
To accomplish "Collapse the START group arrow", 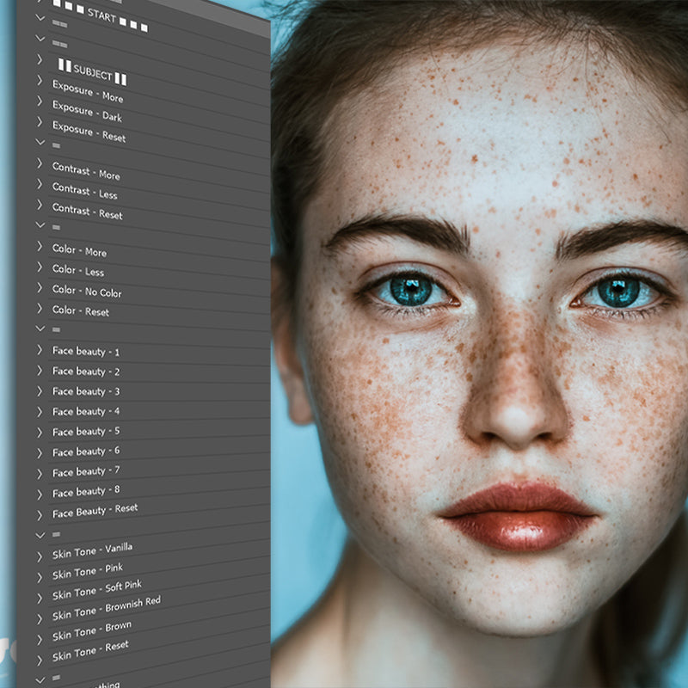I will [x=40, y=16].
